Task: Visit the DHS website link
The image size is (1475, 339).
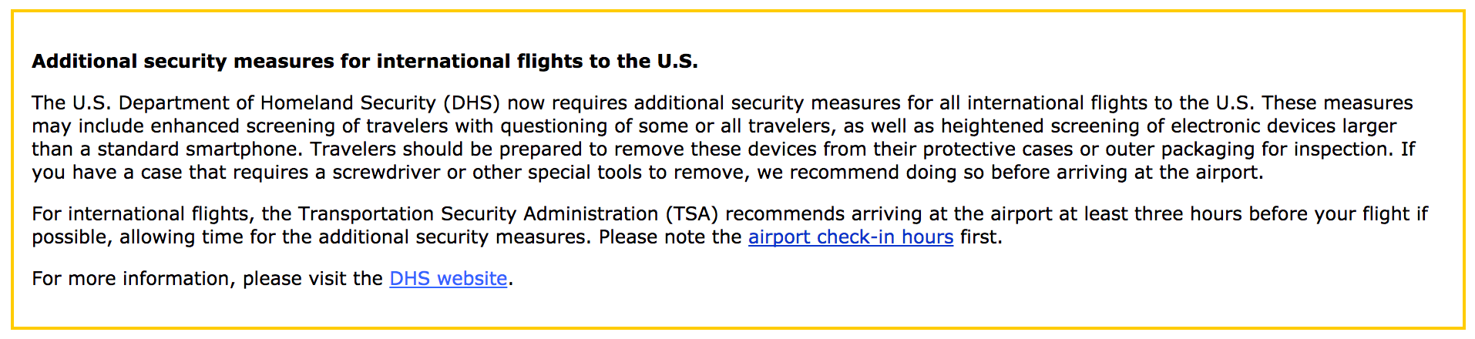Action: tap(449, 279)
